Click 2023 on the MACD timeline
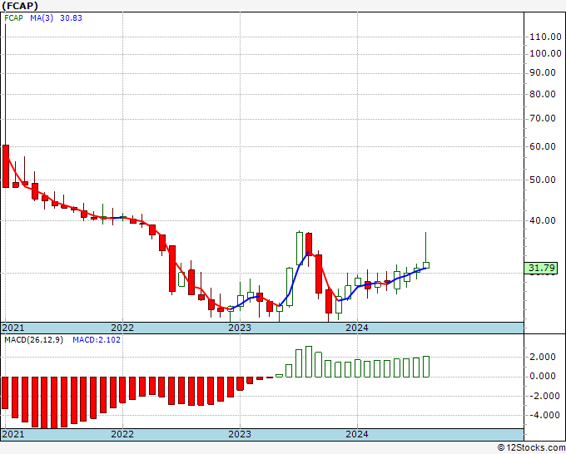 240,434
